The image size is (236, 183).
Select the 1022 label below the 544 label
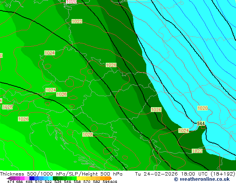click(197, 151)
